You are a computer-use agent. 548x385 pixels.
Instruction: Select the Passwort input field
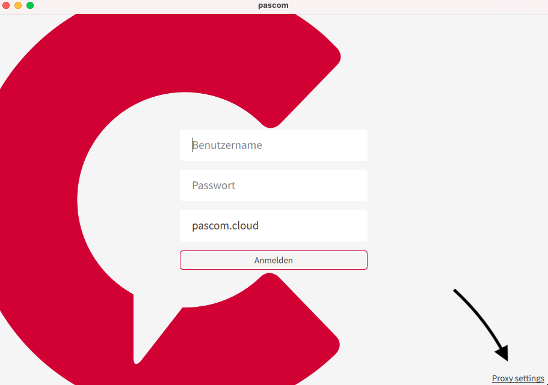273,186
